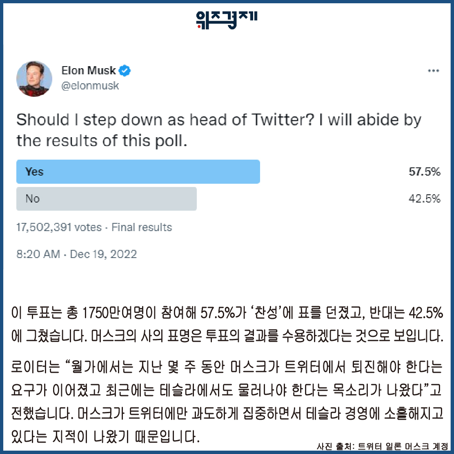Click the Elon Musk display name
454x454 pixels.
pyautogui.click(x=89, y=71)
